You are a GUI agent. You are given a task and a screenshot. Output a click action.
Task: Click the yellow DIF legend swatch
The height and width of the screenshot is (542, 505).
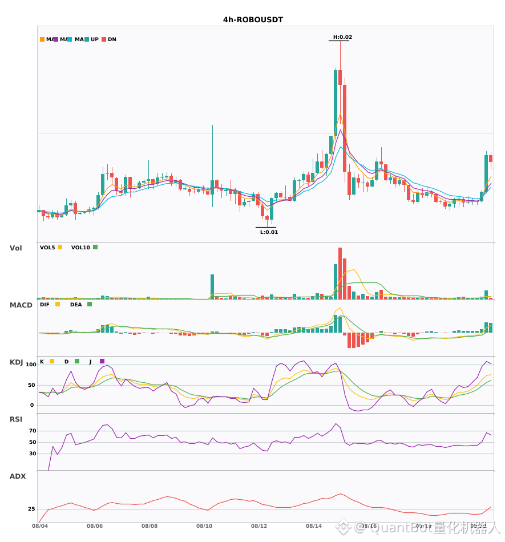(58, 304)
